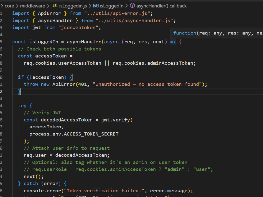
Task: Click the commented-out req.userRole line
Action: click(118, 169)
